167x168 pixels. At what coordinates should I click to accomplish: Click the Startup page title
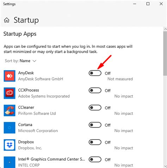(x=26, y=20)
